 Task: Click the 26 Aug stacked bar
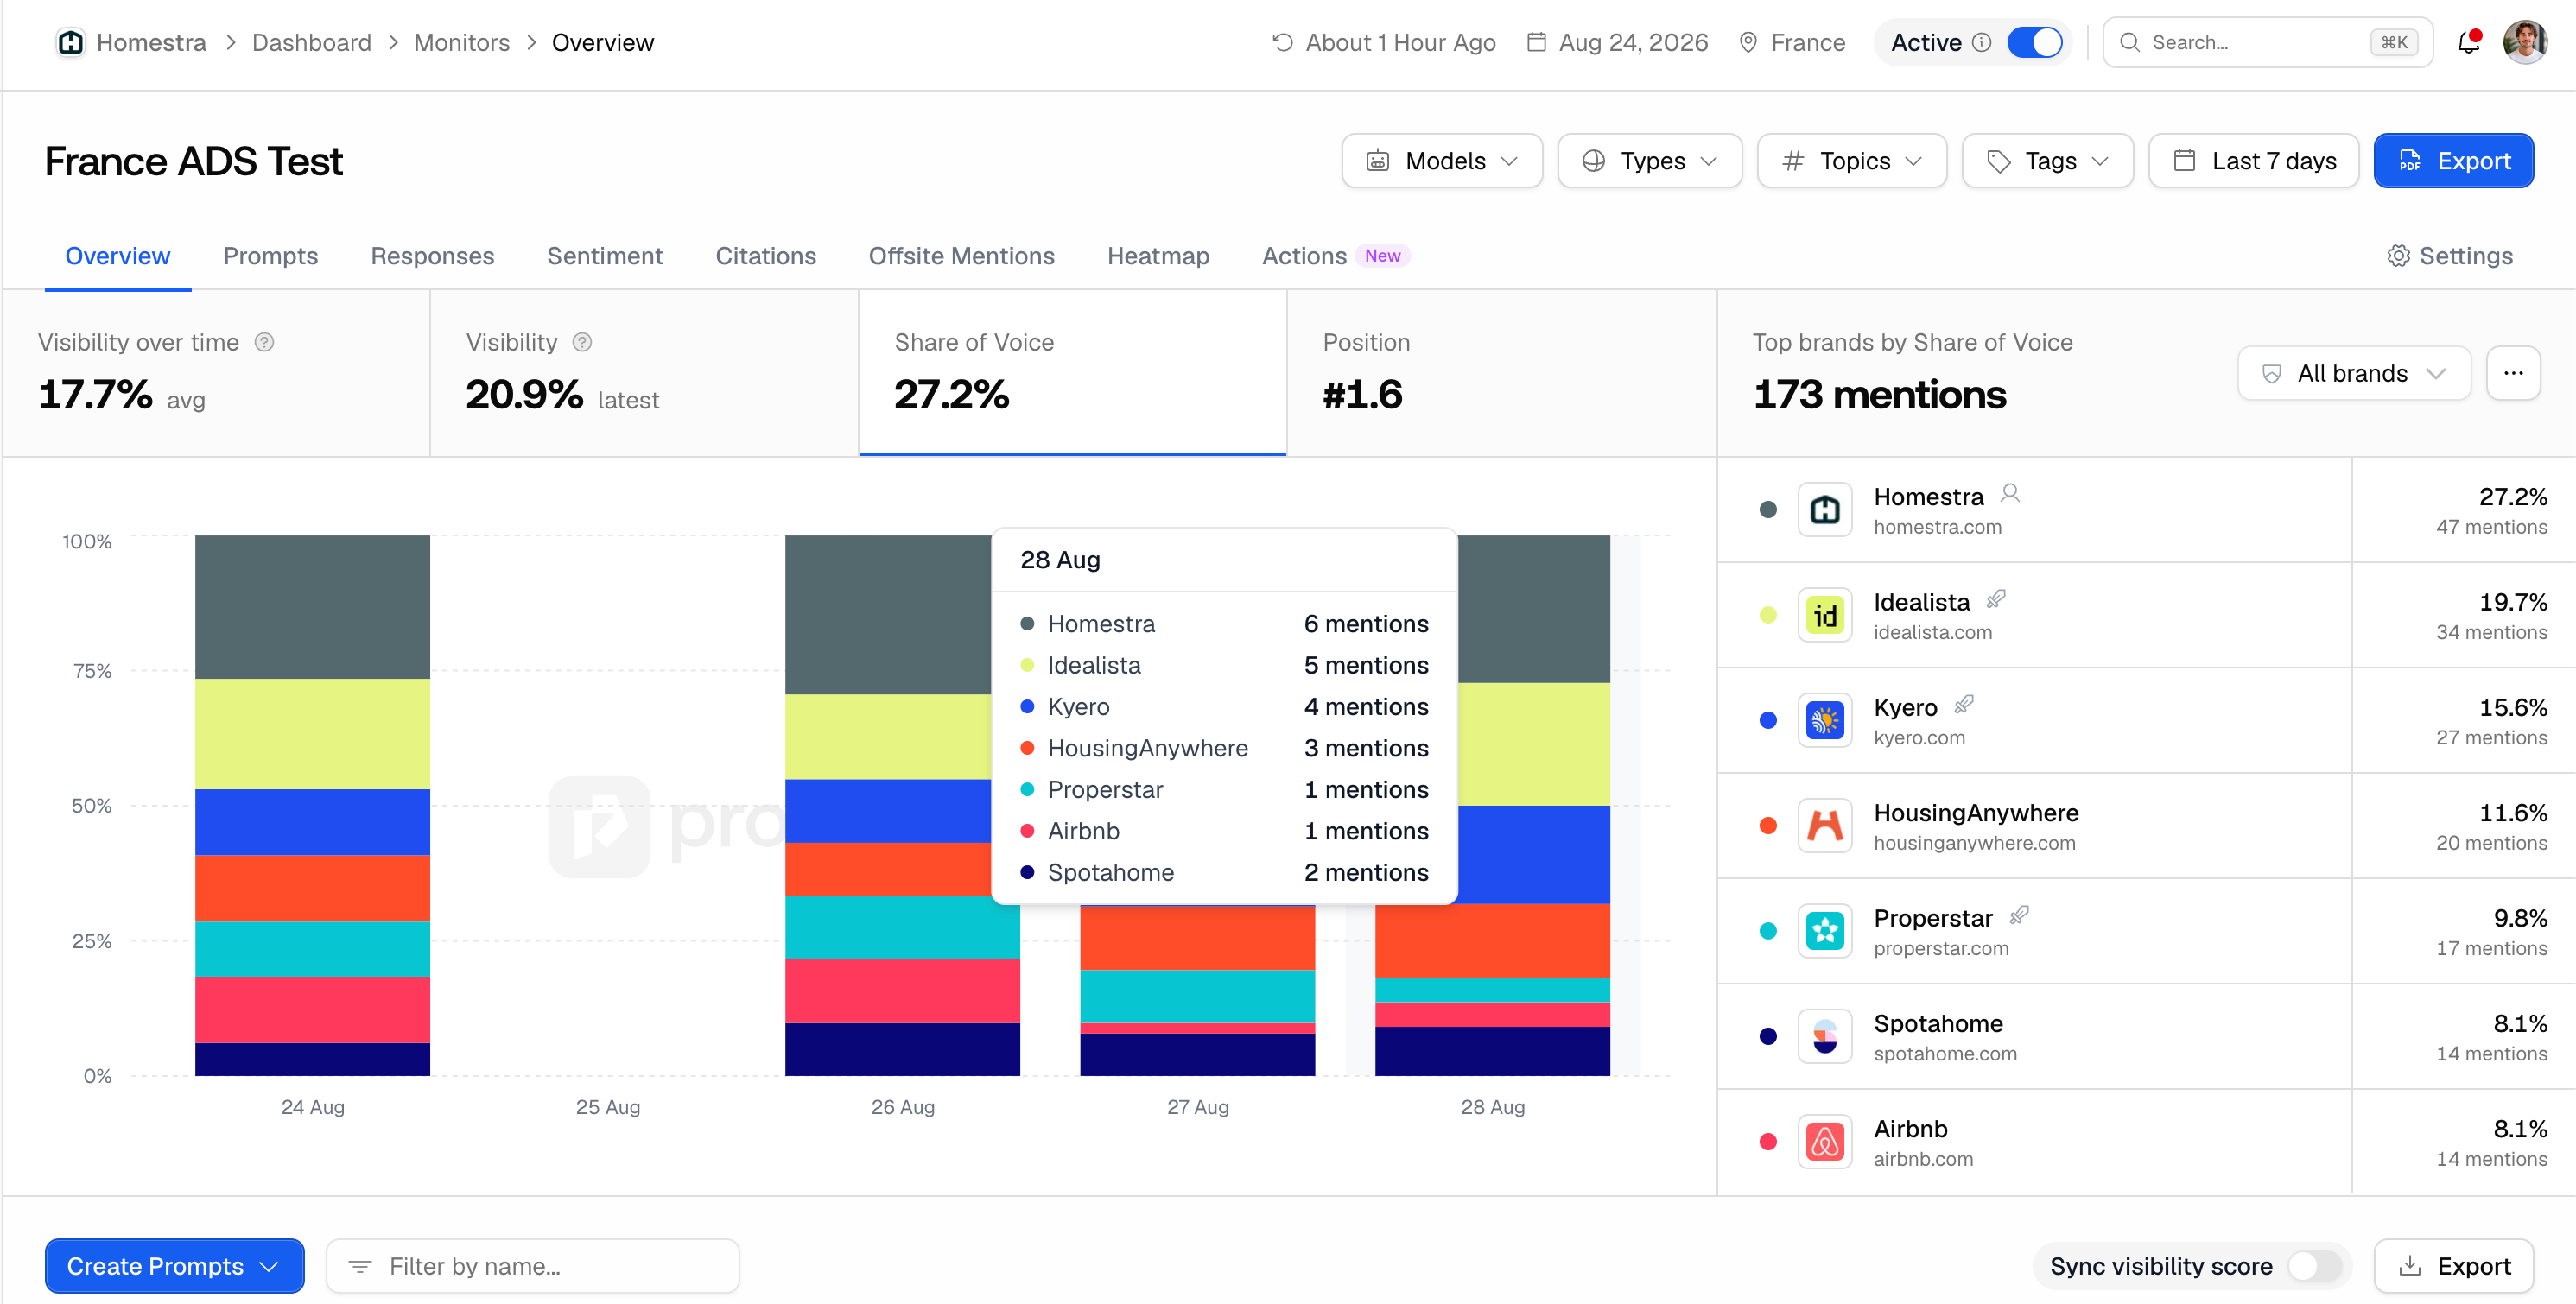[x=902, y=805]
